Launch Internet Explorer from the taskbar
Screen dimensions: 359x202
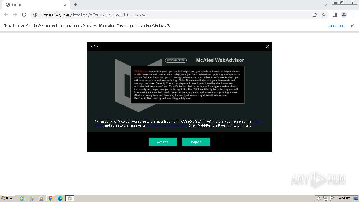pyautogui.click(x=22, y=198)
